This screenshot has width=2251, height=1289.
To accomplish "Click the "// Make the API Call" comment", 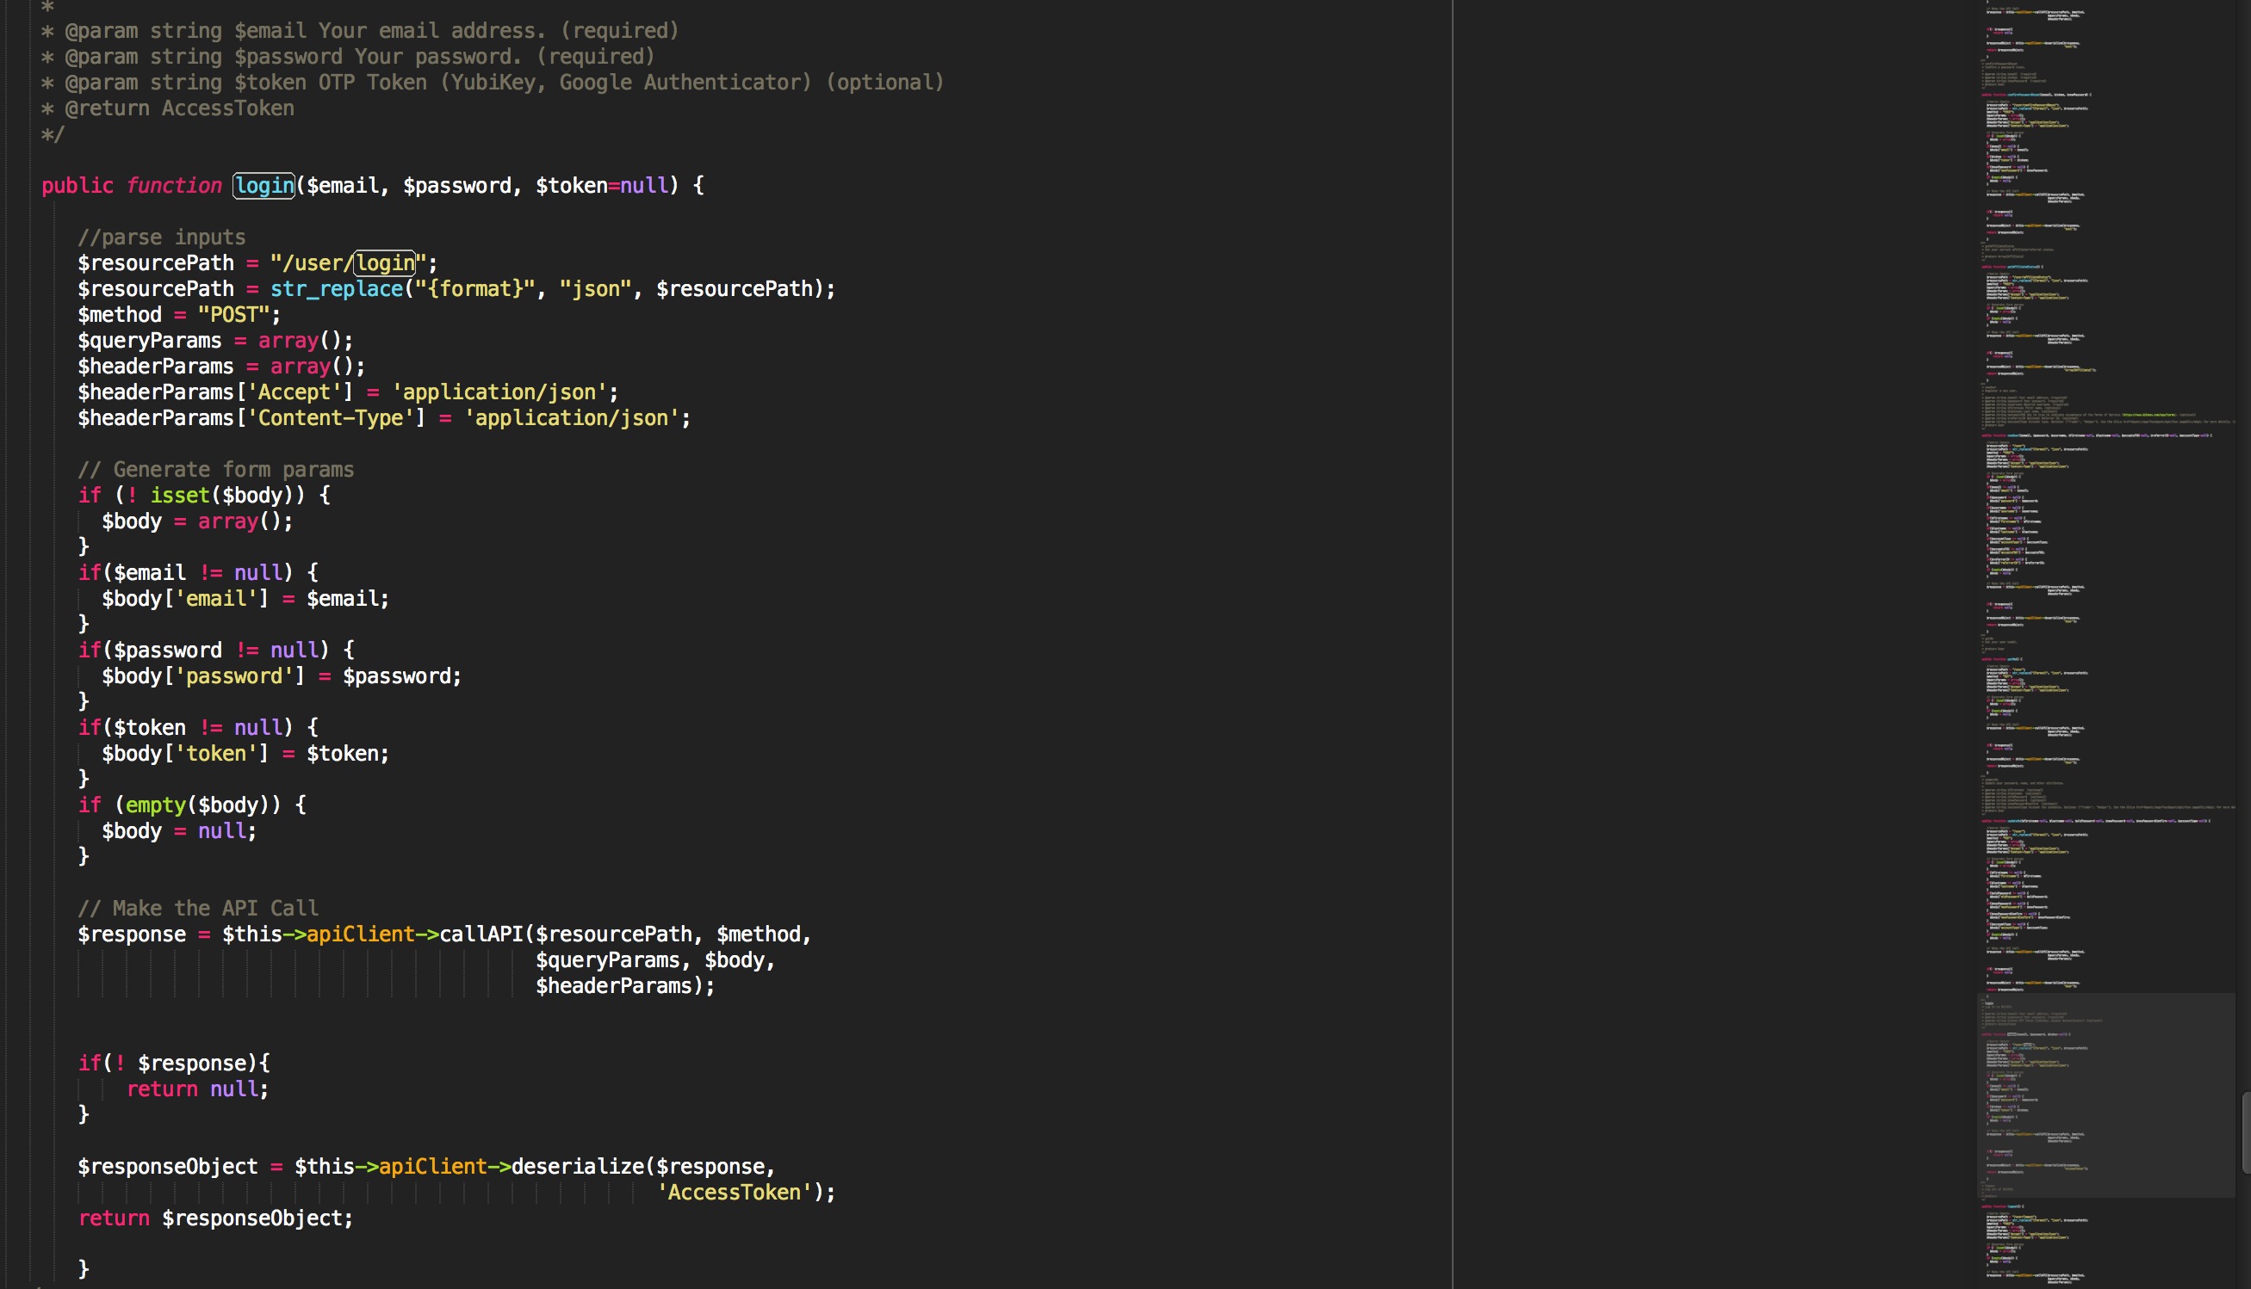I will coord(197,909).
